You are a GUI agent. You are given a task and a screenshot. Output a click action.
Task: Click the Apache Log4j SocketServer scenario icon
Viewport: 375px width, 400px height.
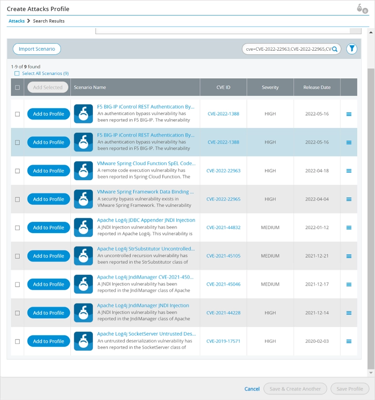pyautogui.click(x=83, y=341)
